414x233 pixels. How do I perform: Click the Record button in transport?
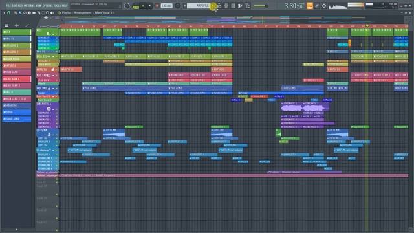coord(157,6)
